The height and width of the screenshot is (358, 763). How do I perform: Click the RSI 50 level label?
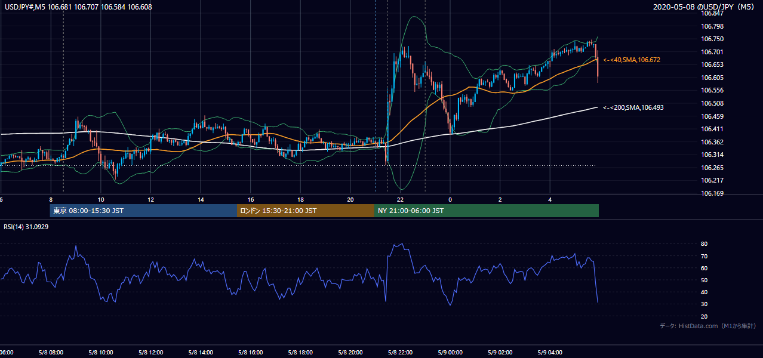(x=704, y=280)
